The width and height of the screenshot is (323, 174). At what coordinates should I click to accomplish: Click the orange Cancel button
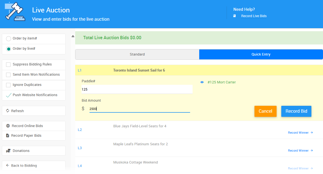click(x=265, y=111)
